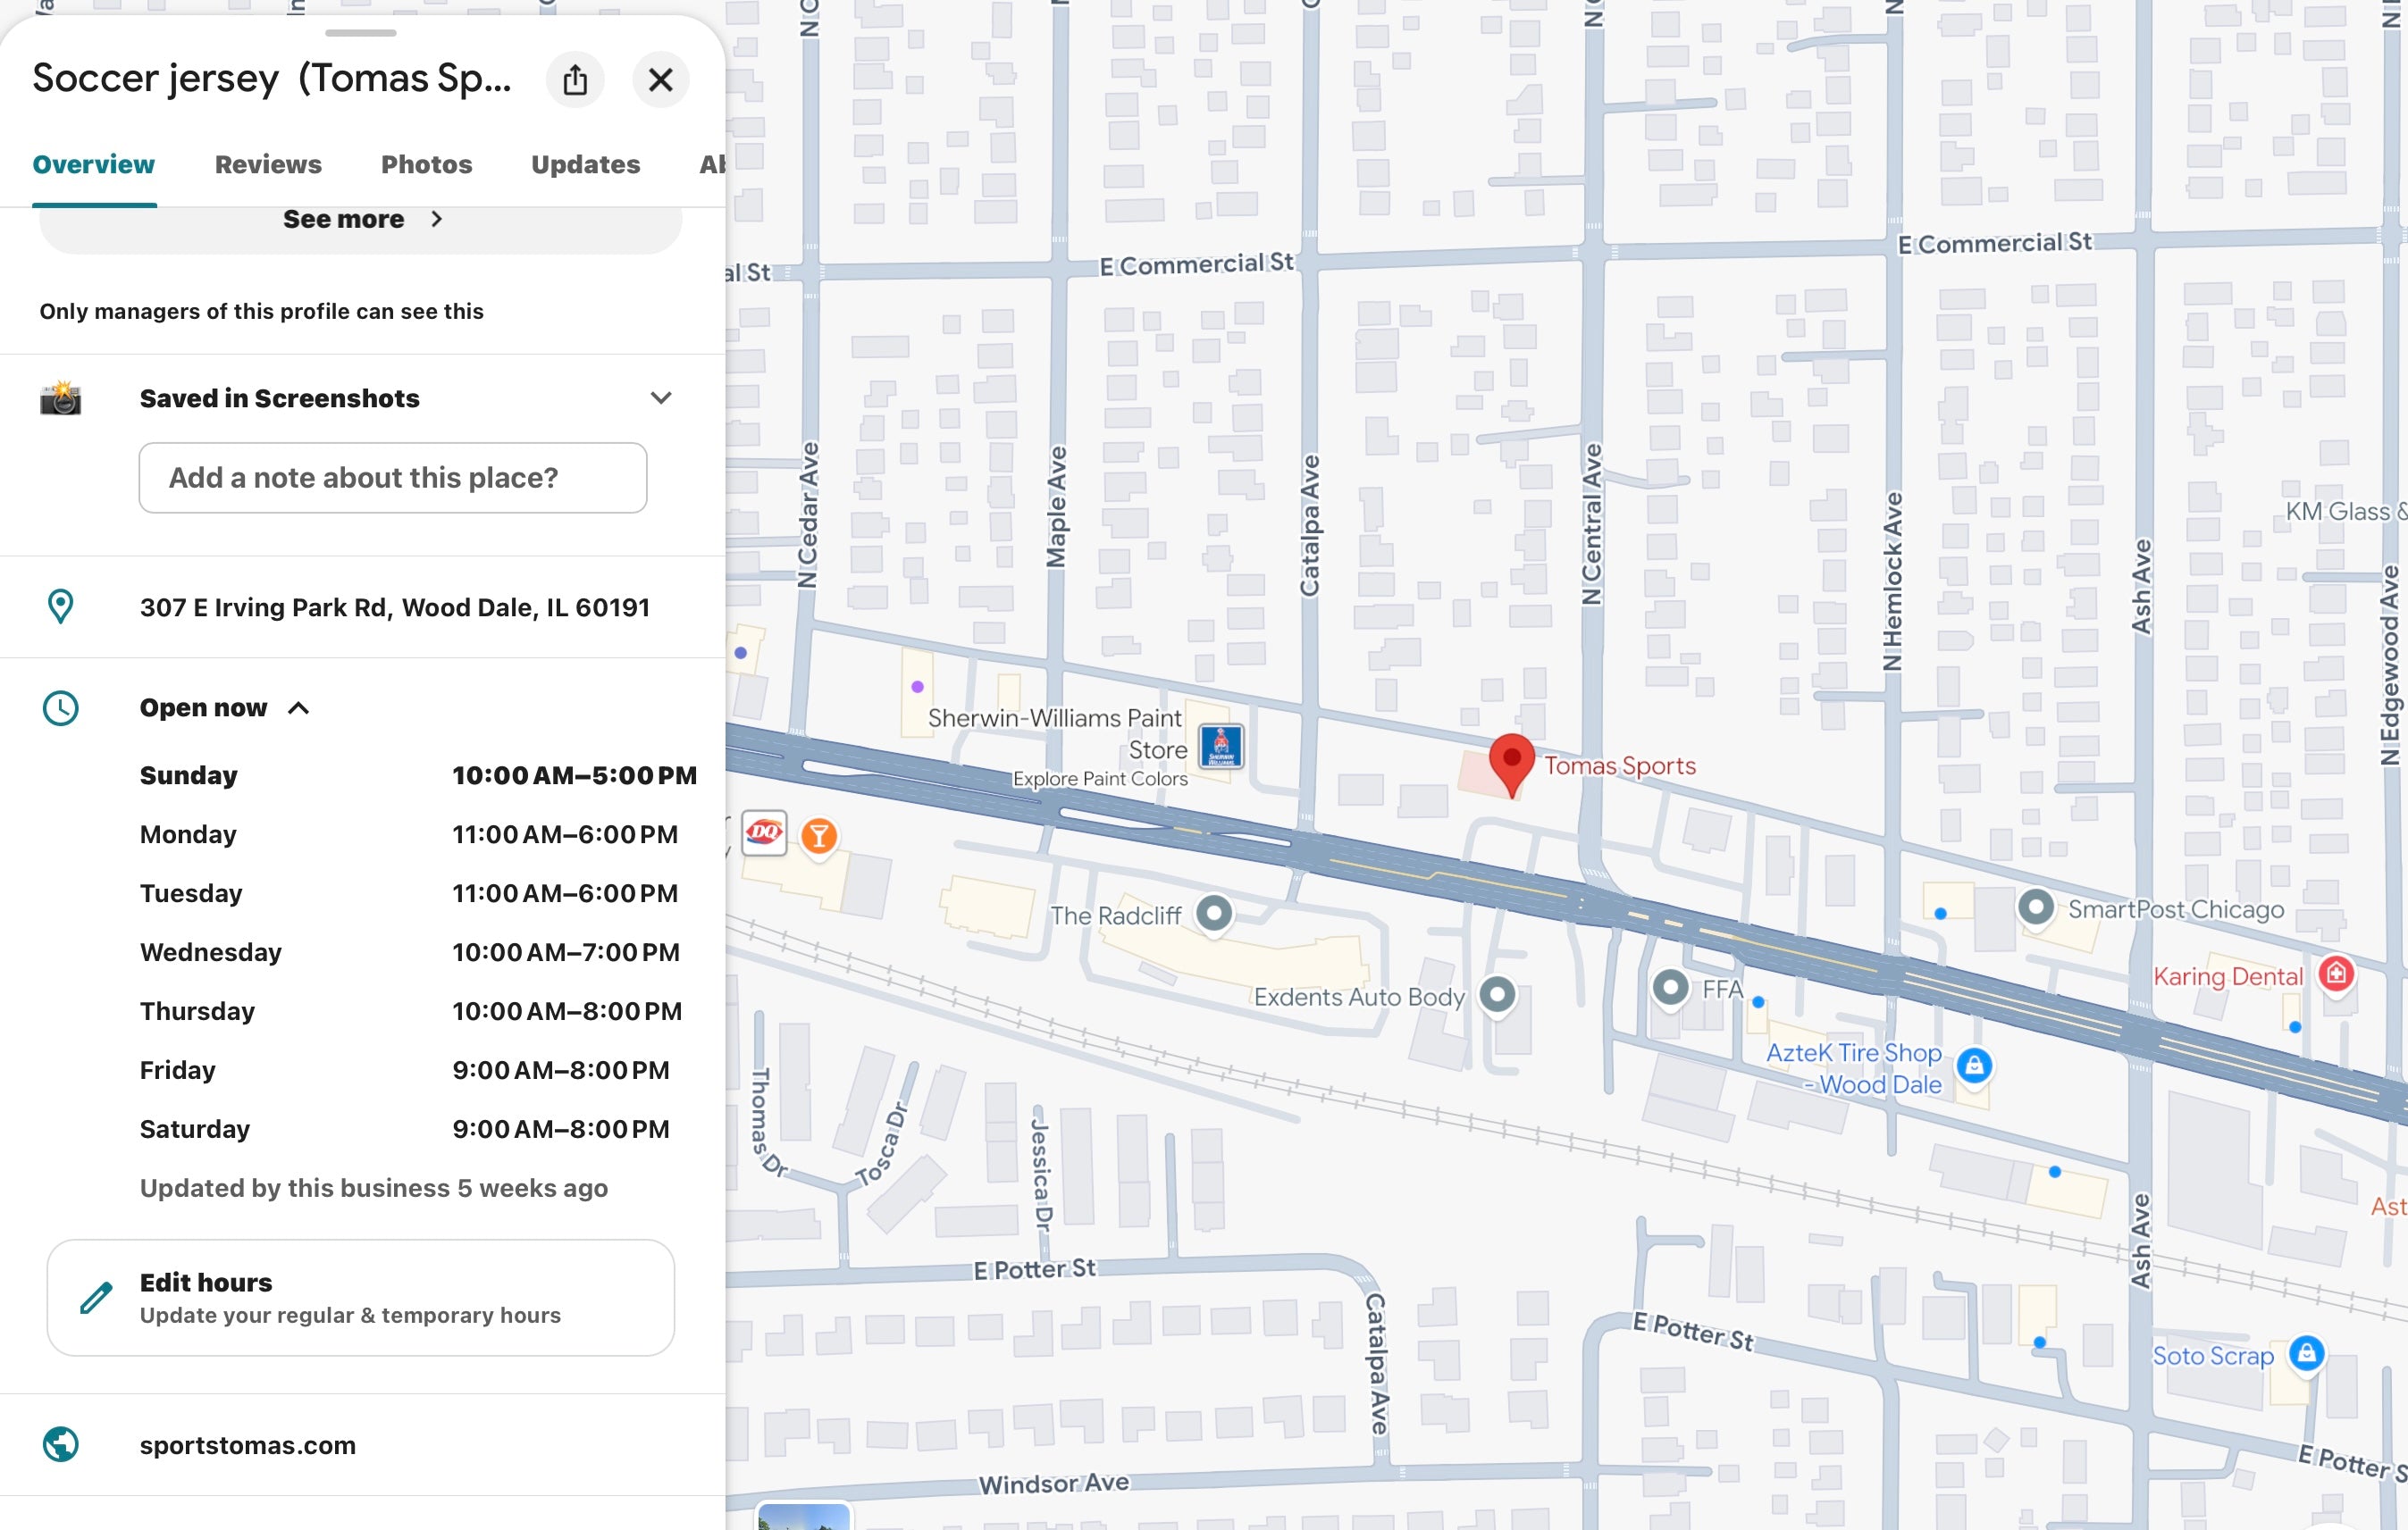2408x1530 pixels.
Task: Open the Sherwin-Williams Paint Store map icon
Action: coord(1221,746)
